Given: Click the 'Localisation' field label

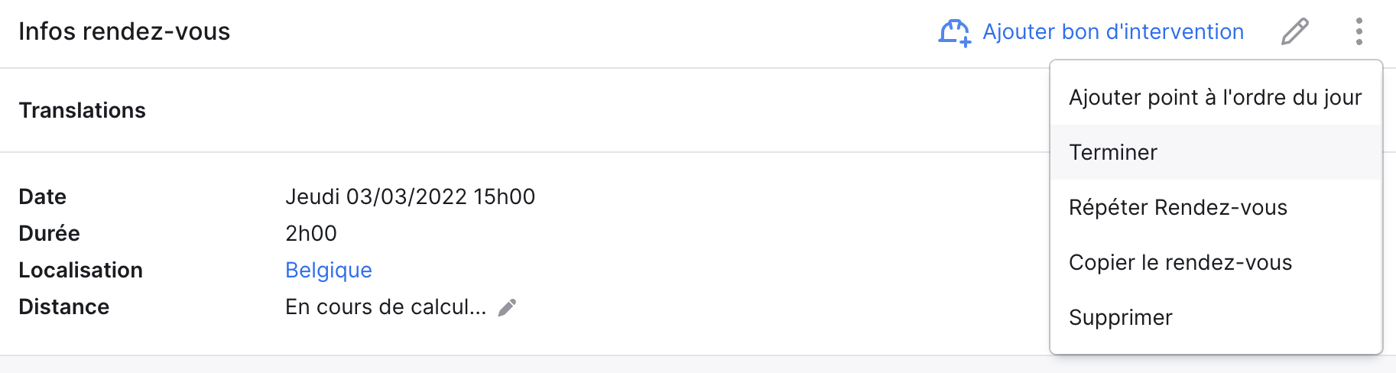Looking at the screenshot, I should (x=80, y=270).
